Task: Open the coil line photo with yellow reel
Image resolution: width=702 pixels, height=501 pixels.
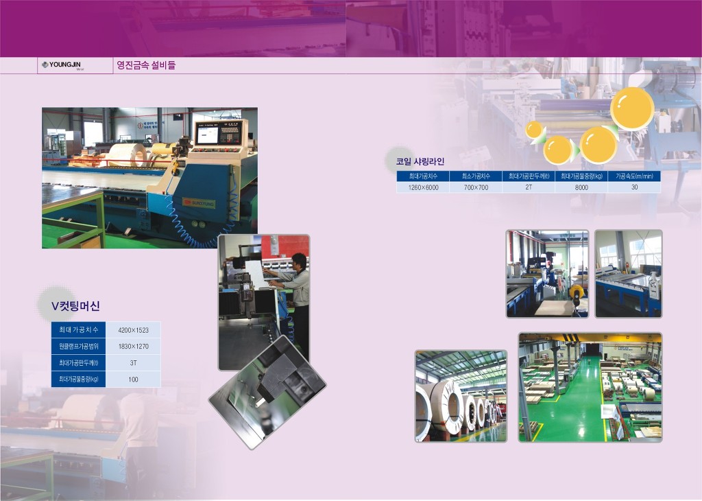Action: click(547, 274)
